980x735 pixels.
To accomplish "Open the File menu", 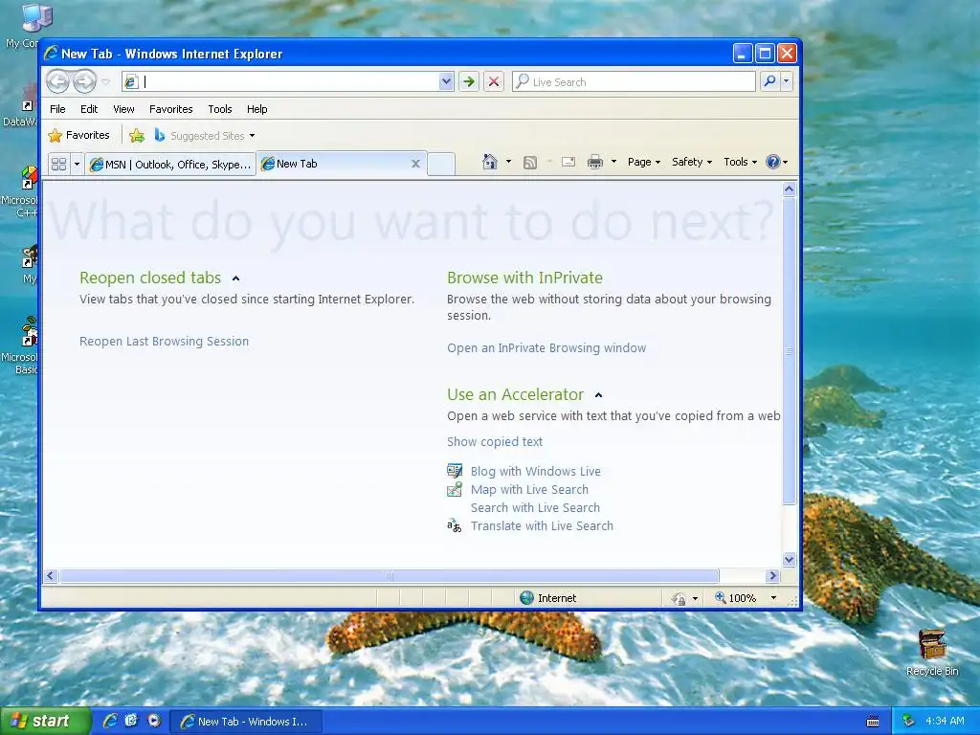I will coord(57,109).
